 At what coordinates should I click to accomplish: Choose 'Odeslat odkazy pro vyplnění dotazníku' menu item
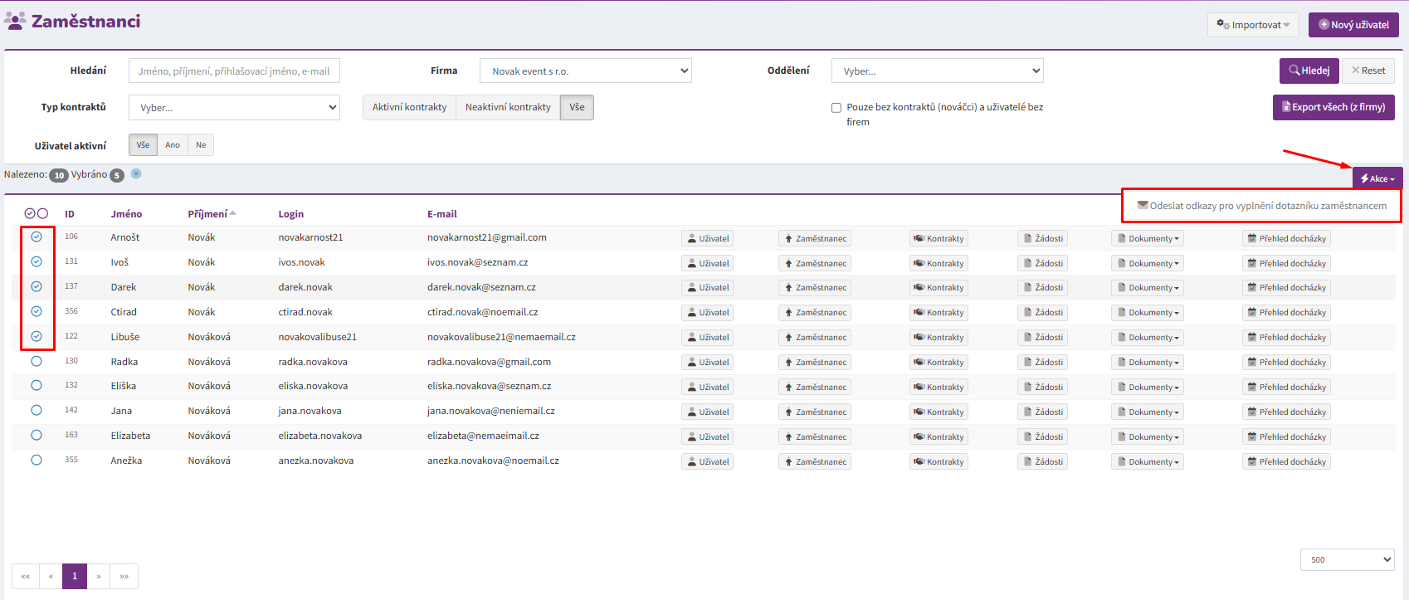click(1261, 206)
